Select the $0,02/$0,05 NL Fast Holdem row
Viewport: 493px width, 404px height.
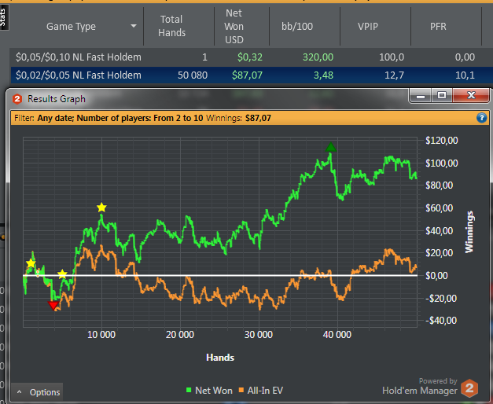(79, 75)
